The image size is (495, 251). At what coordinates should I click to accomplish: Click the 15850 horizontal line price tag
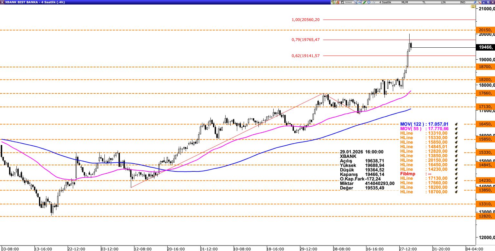[485, 139]
